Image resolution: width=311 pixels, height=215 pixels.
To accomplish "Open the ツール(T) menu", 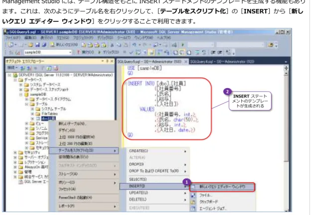I will tap(124, 38).
